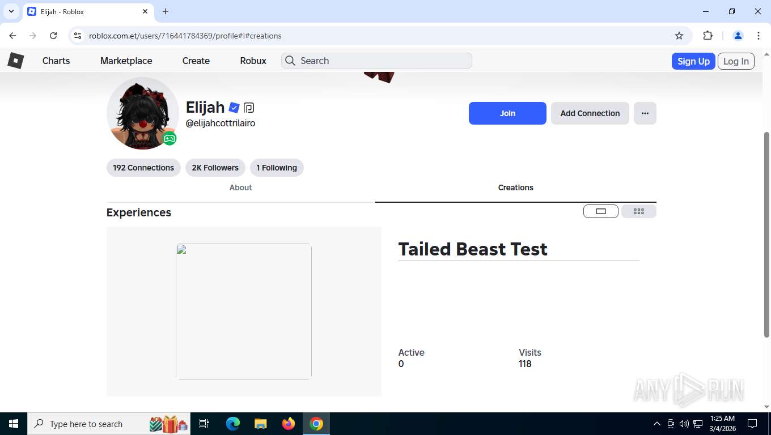771x435 pixels.
Task: Open Task View on the taskbar
Action: (204, 424)
